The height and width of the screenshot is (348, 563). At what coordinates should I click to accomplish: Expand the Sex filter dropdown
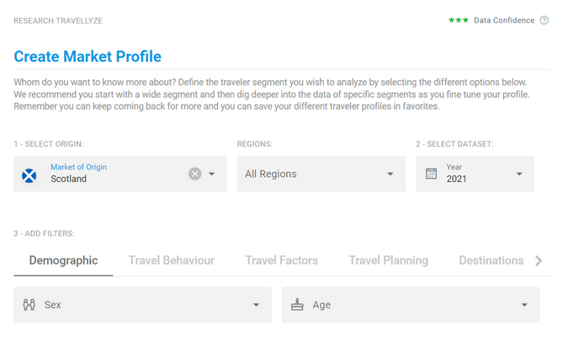tap(142, 304)
